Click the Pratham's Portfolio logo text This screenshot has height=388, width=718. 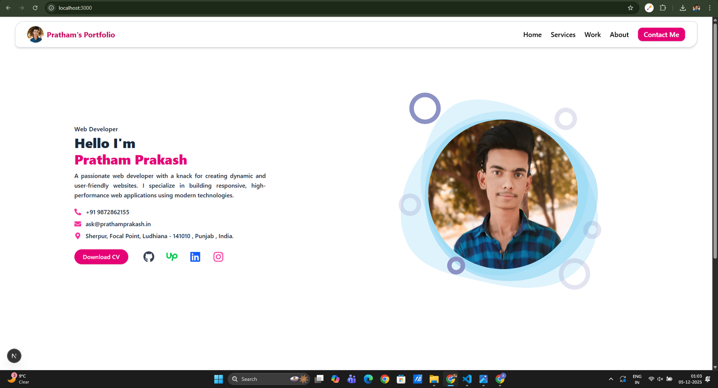coord(81,35)
